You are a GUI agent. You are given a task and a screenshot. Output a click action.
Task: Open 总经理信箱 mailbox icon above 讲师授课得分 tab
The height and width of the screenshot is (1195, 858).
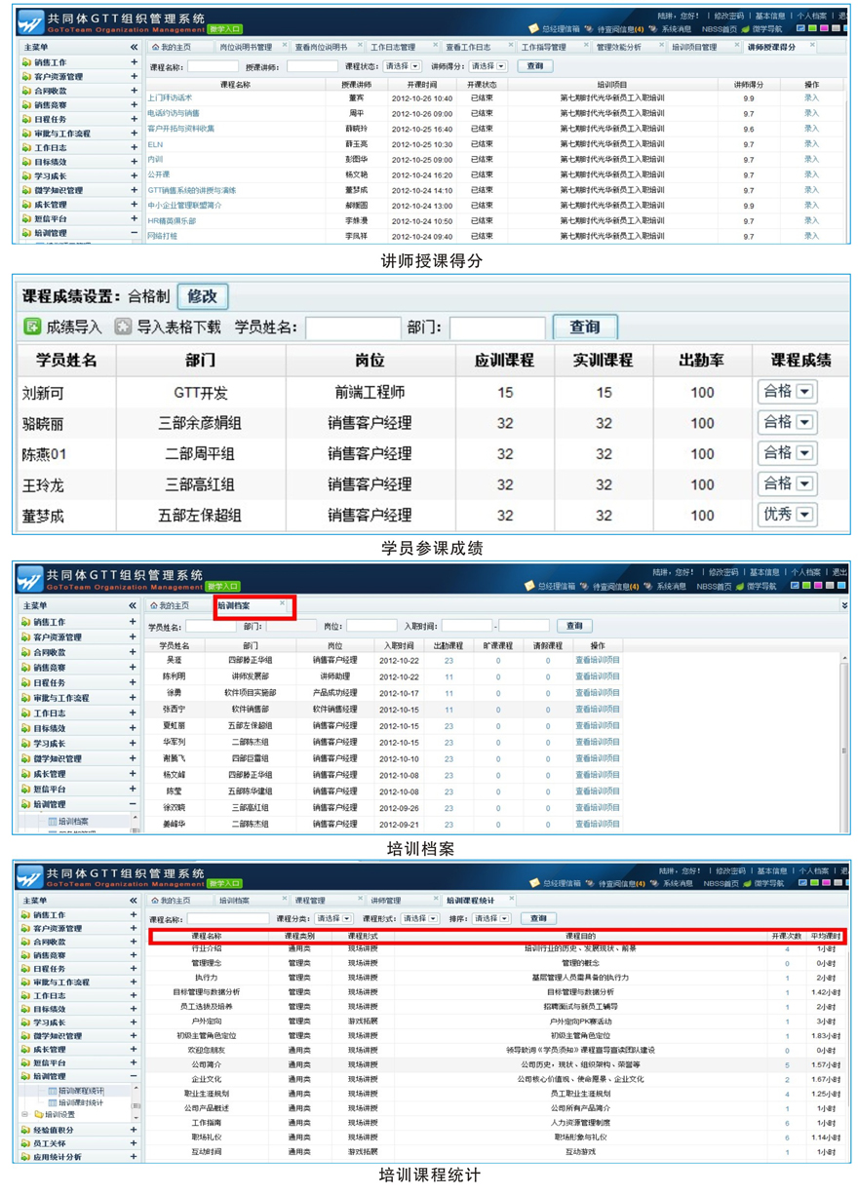[x=533, y=29]
